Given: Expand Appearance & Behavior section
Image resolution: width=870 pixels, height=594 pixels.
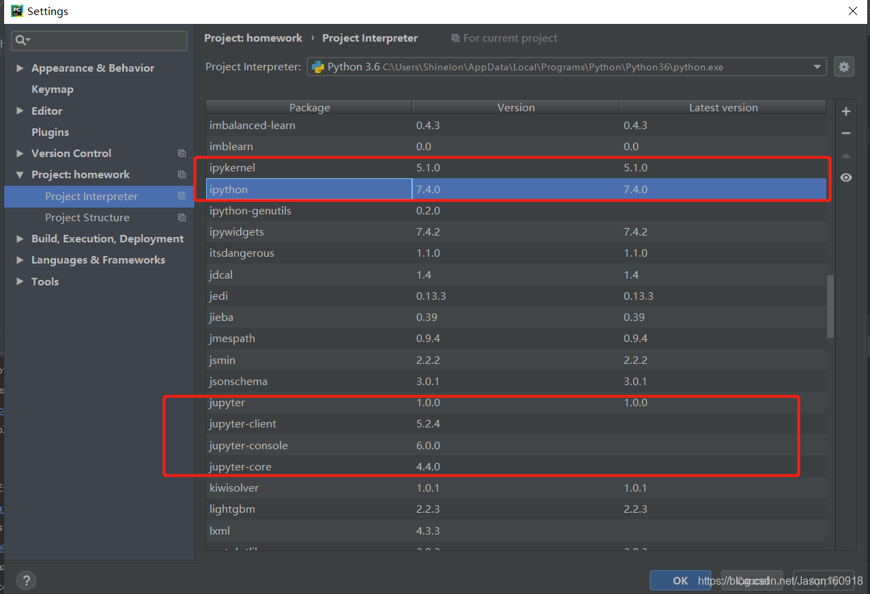Looking at the screenshot, I should [x=20, y=68].
